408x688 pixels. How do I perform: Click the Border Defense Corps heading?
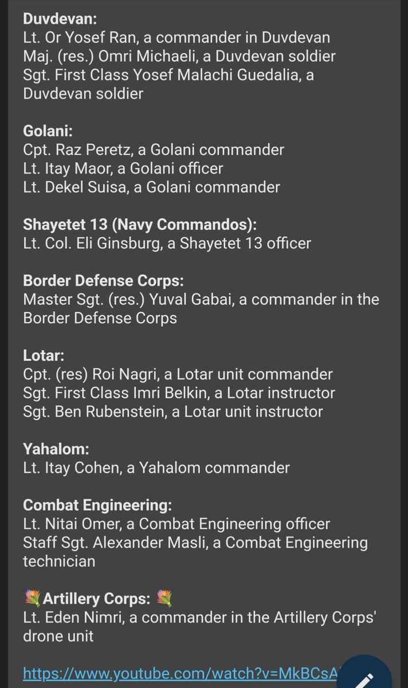coord(103,280)
